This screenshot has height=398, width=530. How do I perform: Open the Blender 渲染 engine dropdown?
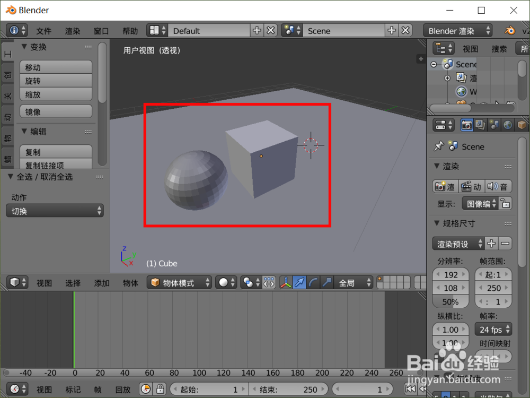[457, 31]
